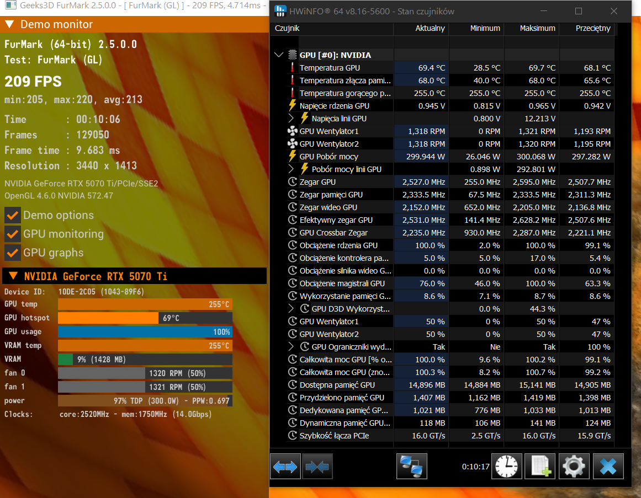
Task: Click the power 97% TDP bar
Action: point(145,401)
